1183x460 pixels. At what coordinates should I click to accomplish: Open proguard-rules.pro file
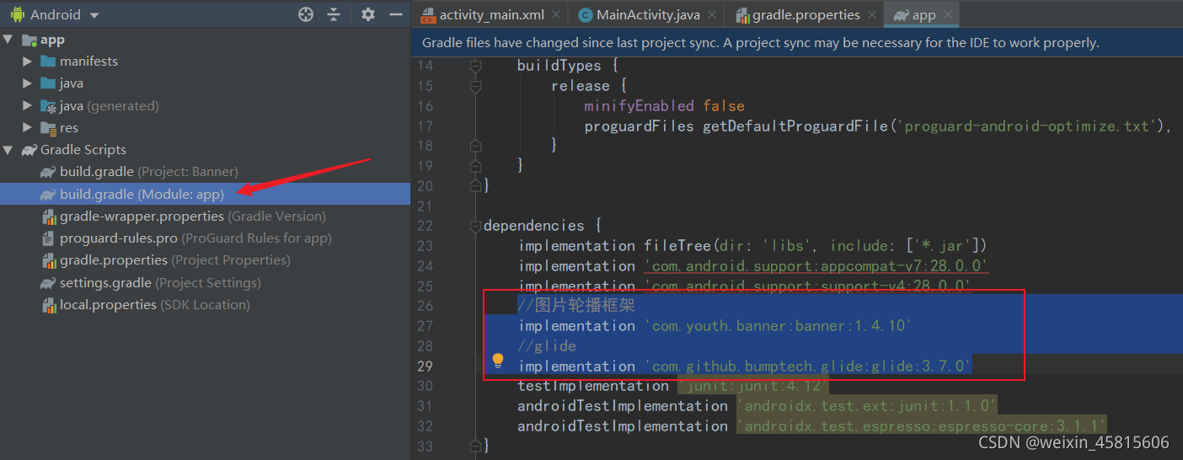pyautogui.click(x=195, y=238)
